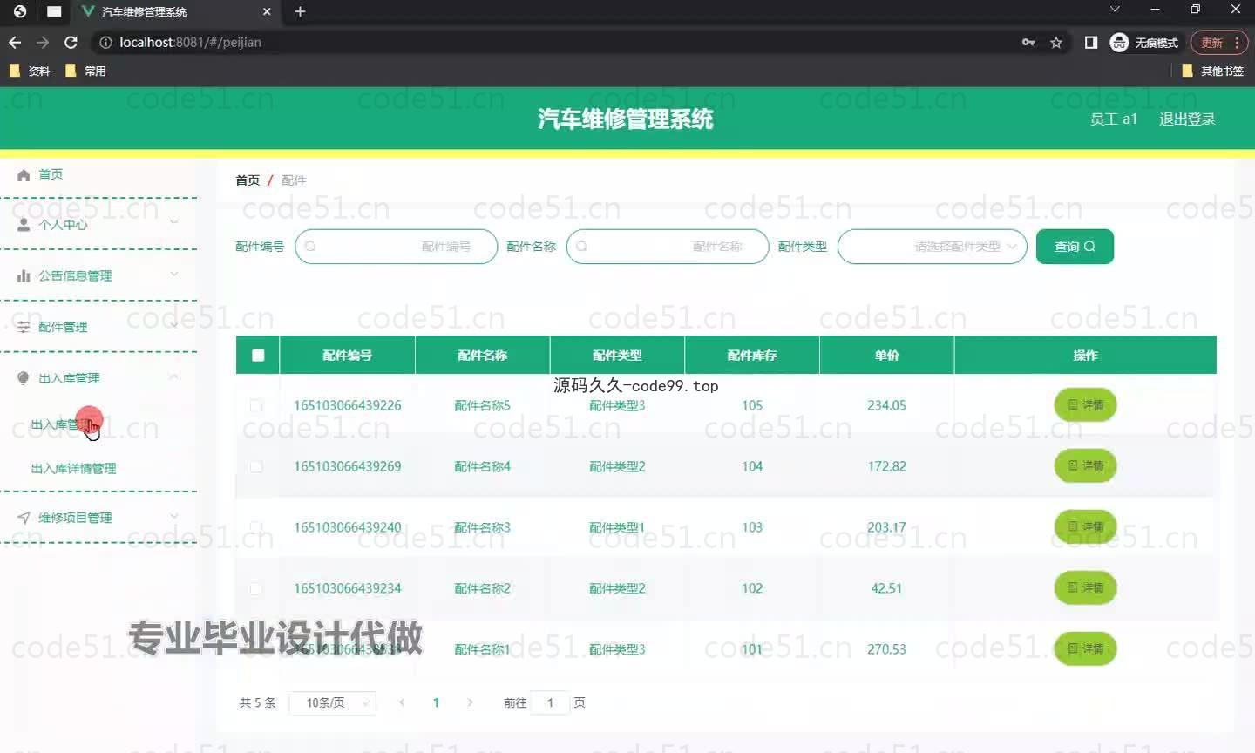This screenshot has height=753, width=1255.
Task: Check the row for 165103066439226
Action: click(256, 405)
